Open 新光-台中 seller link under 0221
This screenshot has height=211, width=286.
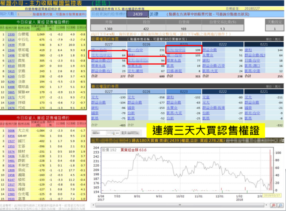(x=252, y=113)
